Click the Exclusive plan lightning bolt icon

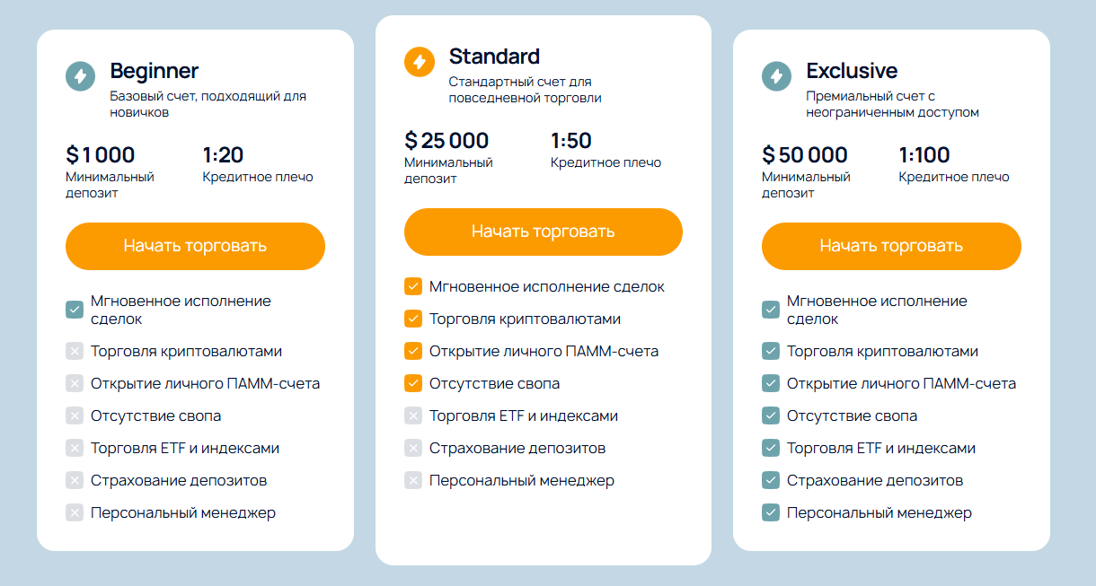777,76
